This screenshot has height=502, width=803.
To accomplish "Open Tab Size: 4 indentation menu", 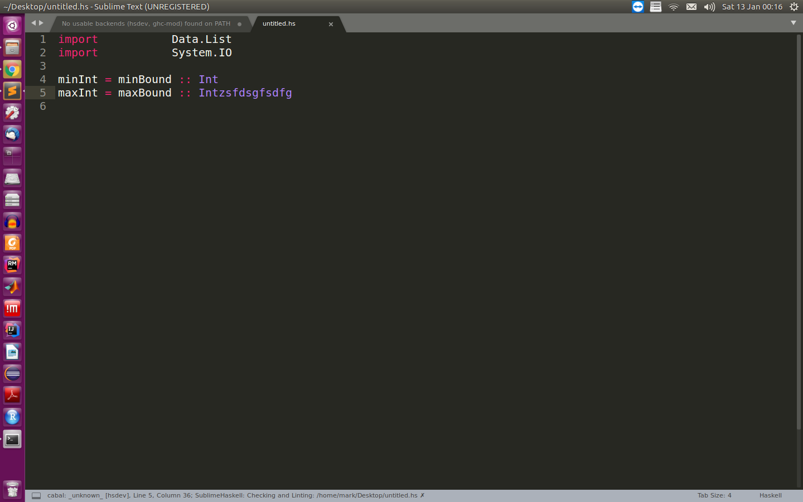I will click(x=714, y=495).
